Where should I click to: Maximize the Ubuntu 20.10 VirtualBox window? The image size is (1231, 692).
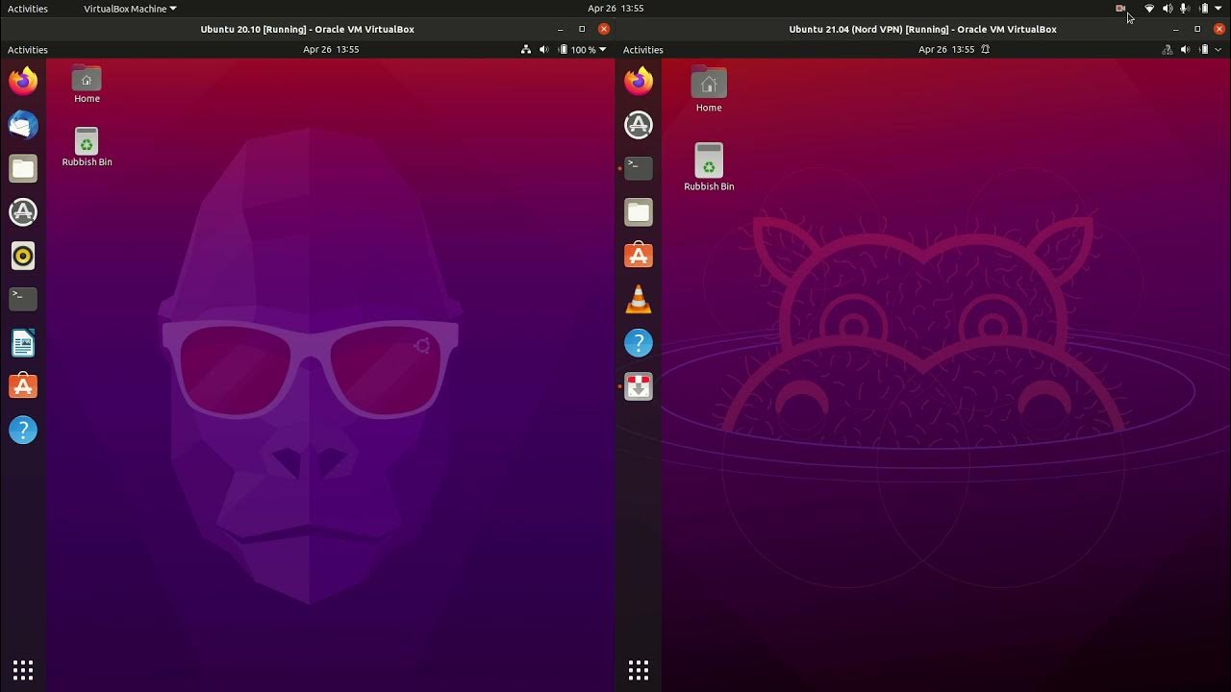[582, 29]
